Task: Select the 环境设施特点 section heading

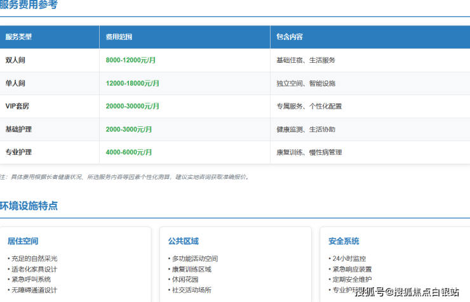Action: 29,206
